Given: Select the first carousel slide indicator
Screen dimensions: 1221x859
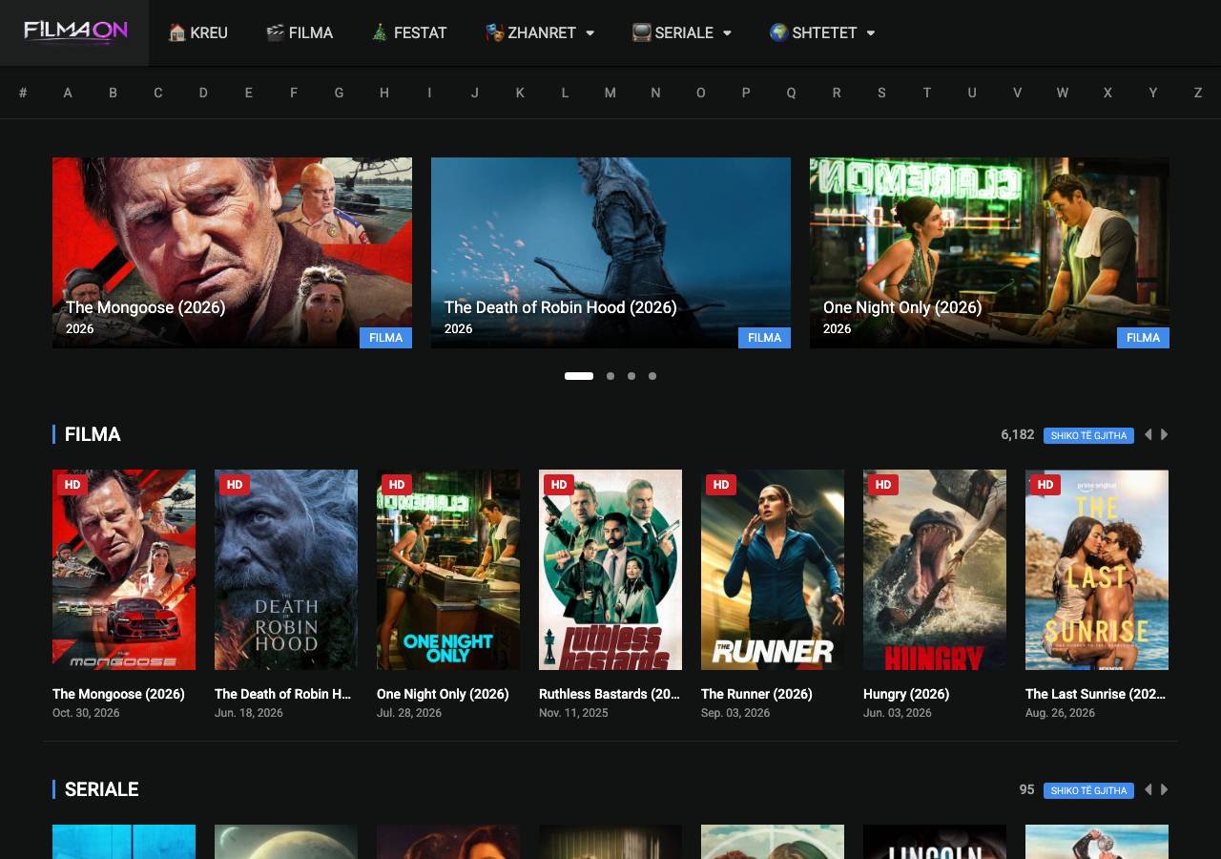Looking at the screenshot, I should [x=579, y=376].
